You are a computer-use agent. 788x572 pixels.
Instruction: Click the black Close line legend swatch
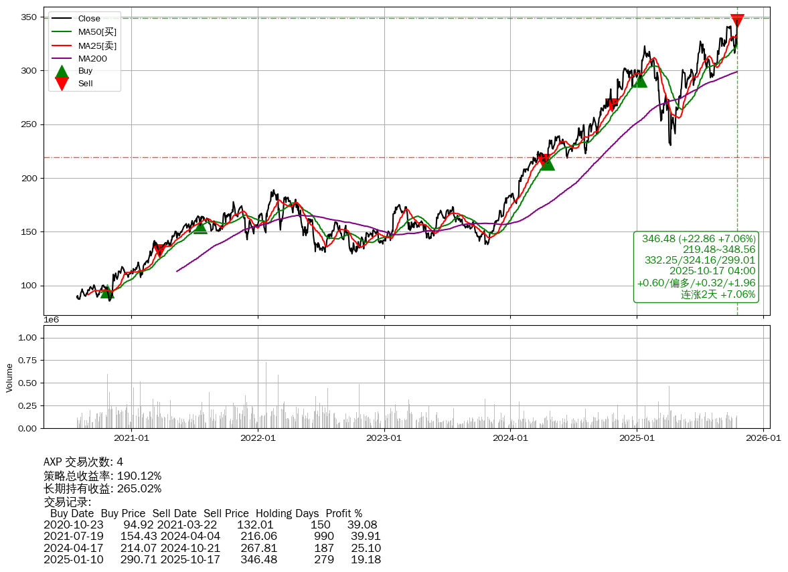tap(62, 19)
